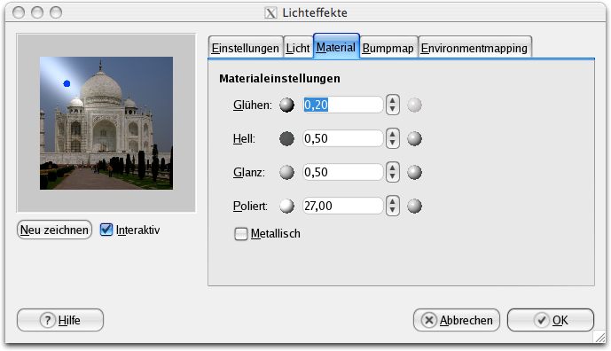Click the sphere icon right of Glanz
This screenshot has height=351, width=611.
(x=414, y=172)
